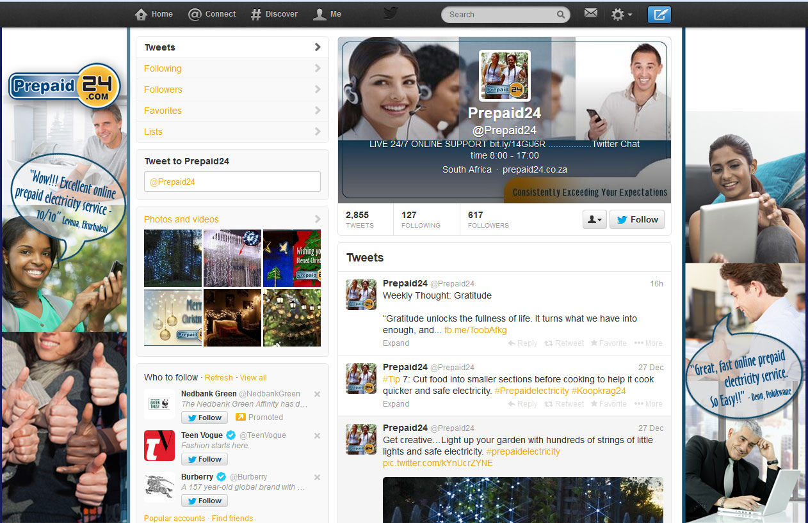
Task: Click Prepaid24 profile avatar in header
Action: pos(505,75)
